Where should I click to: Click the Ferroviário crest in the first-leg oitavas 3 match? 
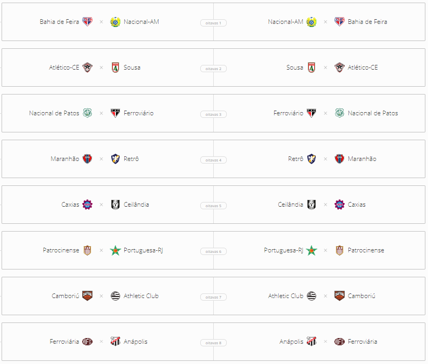coord(115,113)
